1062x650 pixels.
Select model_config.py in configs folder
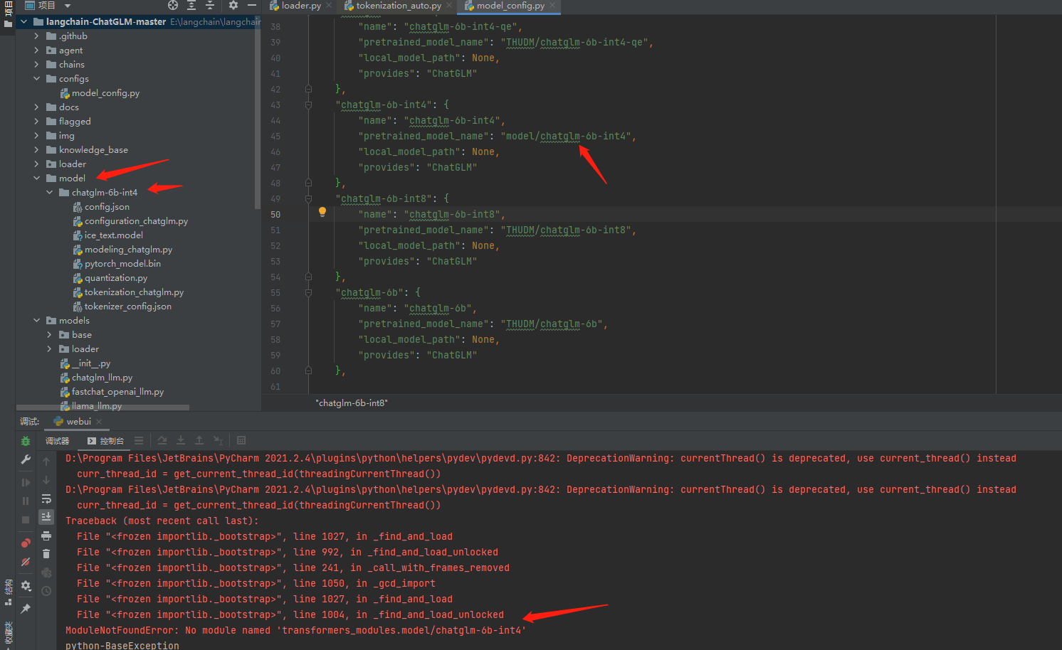click(x=99, y=93)
